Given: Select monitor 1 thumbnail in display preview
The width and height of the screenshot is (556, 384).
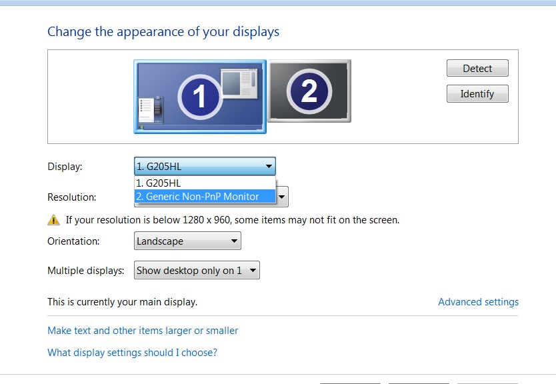Looking at the screenshot, I should 199,97.
